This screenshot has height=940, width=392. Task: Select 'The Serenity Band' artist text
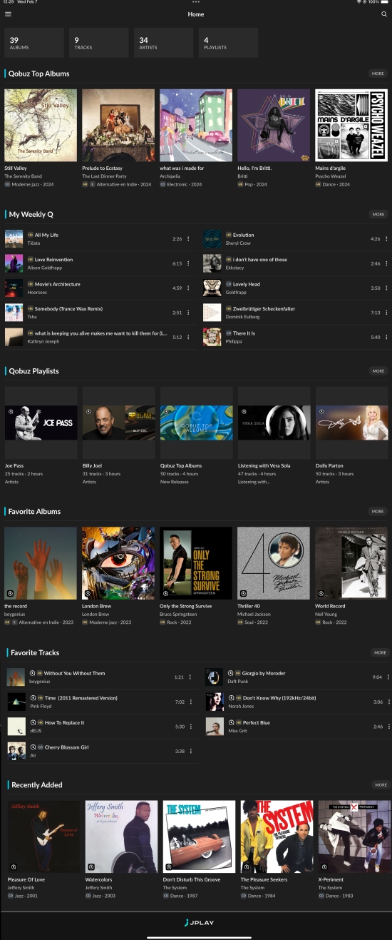tap(23, 176)
